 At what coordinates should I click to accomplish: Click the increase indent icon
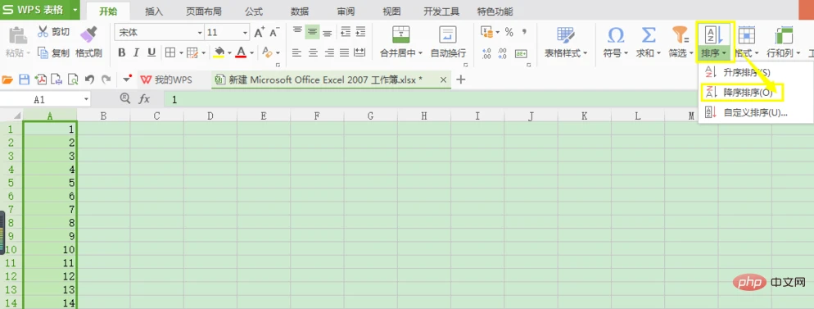(360, 32)
